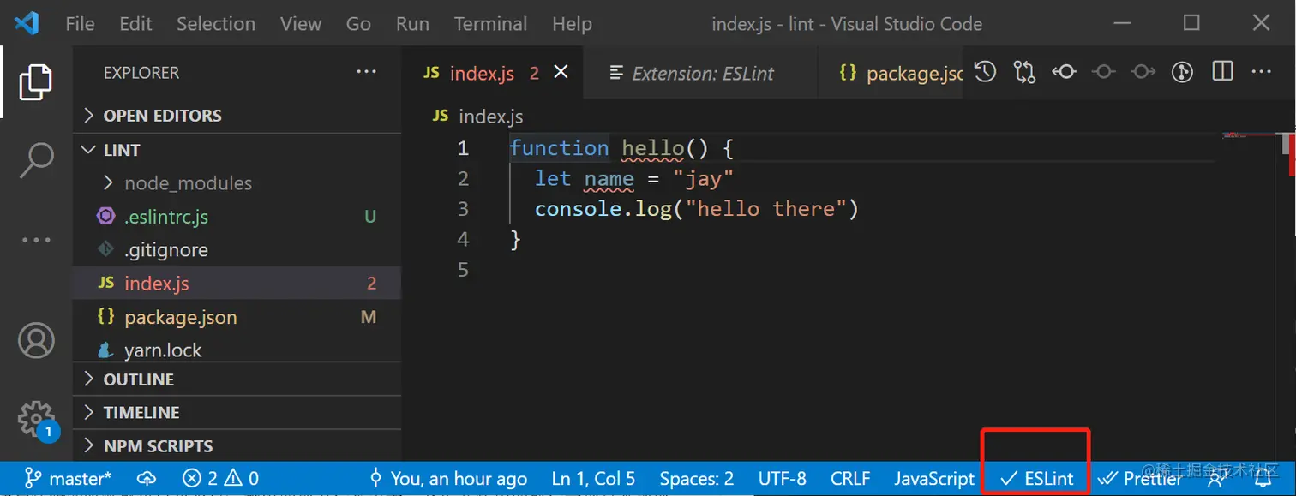Click the Prettier status bar item

click(x=1140, y=479)
